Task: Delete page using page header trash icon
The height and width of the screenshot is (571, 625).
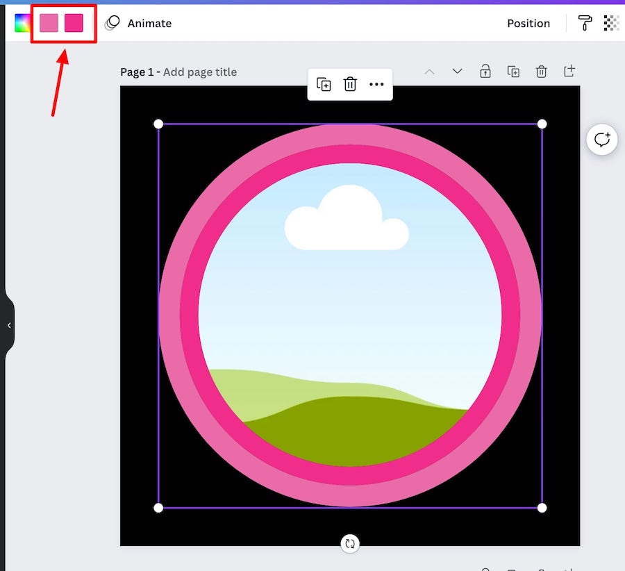Action: click(x=541, y=72)
